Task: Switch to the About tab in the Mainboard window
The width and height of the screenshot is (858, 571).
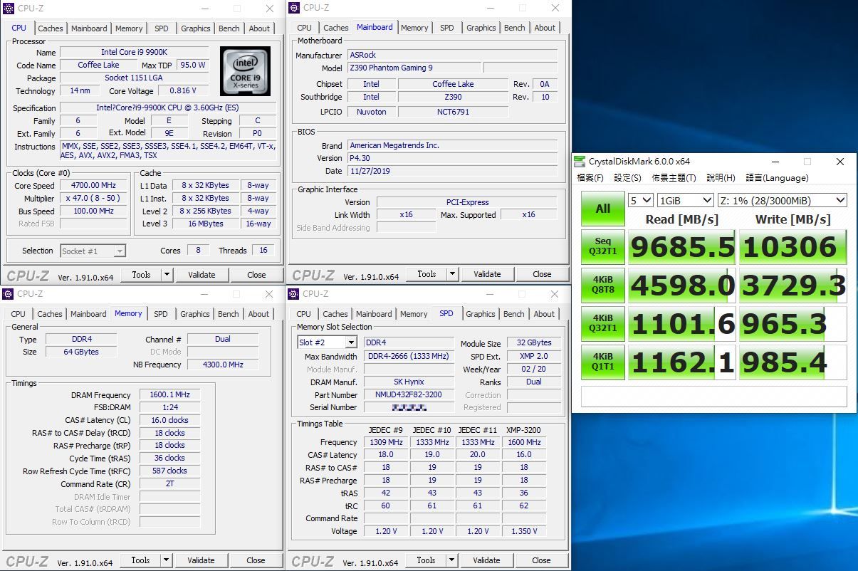Action: click(x=545, y=28)
